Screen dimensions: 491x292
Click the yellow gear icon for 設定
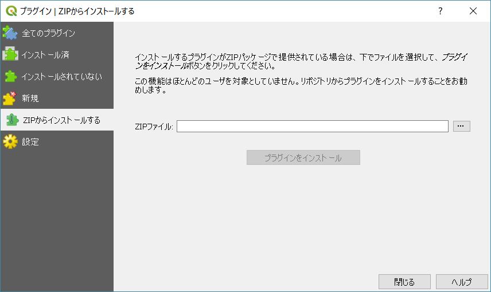[10, 141]
